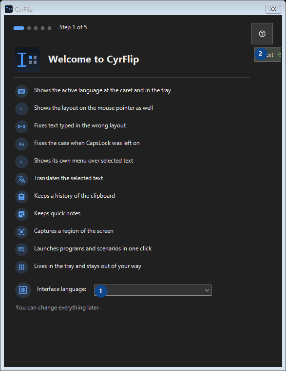Open the Interface language dropdown
This screenshot has width=286, height=371.
click(153, 290)
